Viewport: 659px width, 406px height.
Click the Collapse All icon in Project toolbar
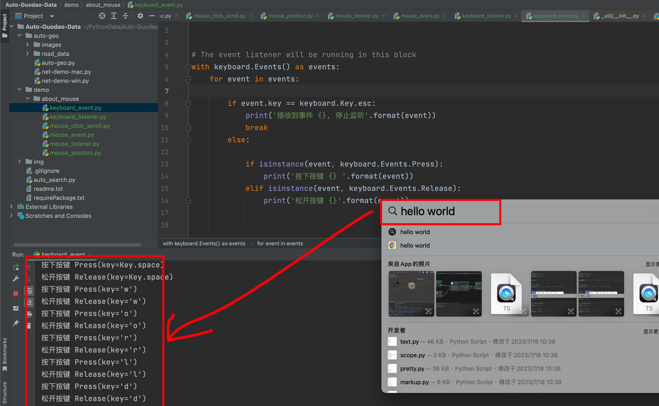pos(125,16)
